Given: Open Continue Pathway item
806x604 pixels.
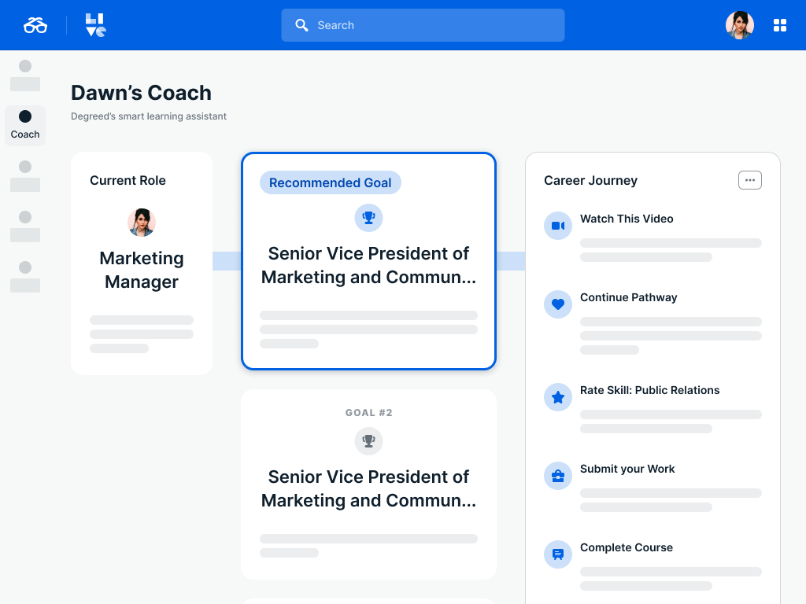Looking at the screenshot, I should 629,297.
